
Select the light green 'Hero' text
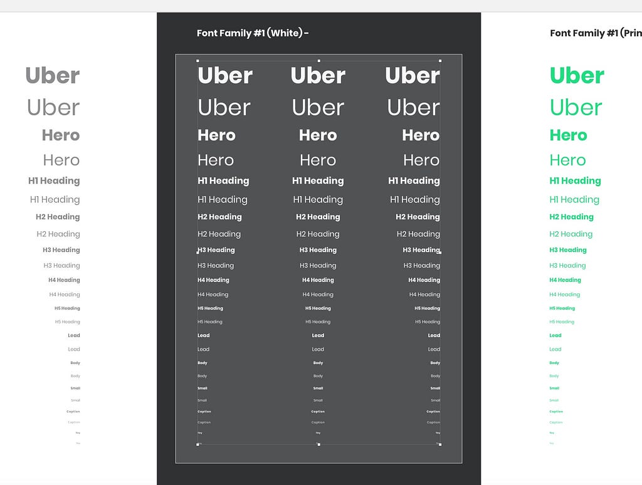[568, 160]
